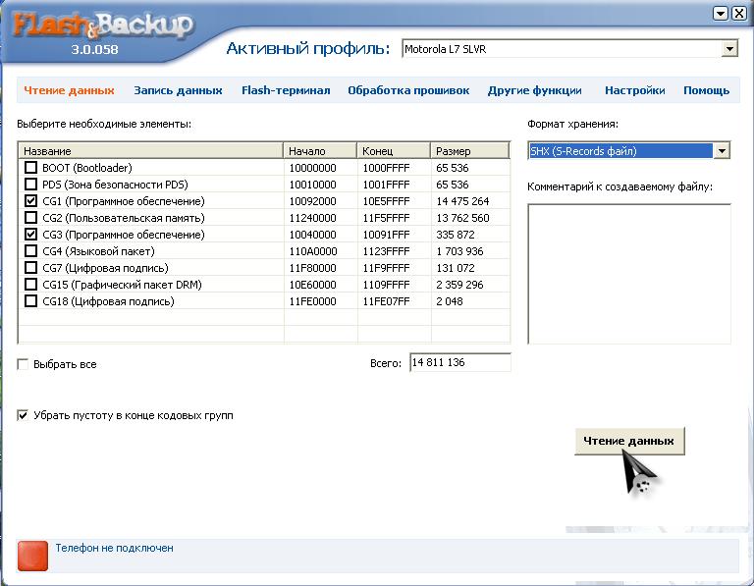Screen dimensions: 754x586
Task: Click the Flash&Backup logo
Action: (103, 26)
